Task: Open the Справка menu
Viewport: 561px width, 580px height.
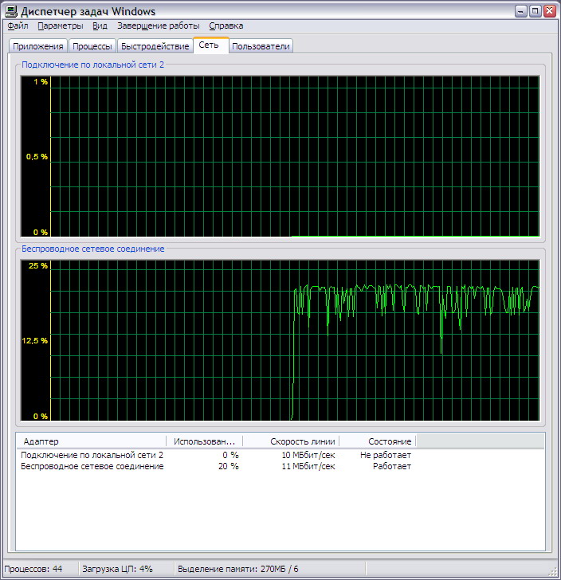Action: [x=226, y=25]
